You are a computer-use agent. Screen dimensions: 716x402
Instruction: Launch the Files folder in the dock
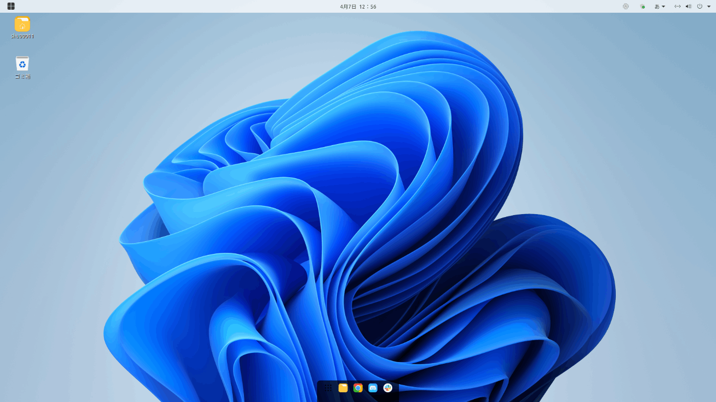point(343,388)
